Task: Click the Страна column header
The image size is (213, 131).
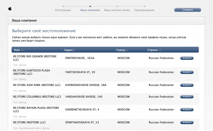Action: pyautogui.click(x=153, y=50)
